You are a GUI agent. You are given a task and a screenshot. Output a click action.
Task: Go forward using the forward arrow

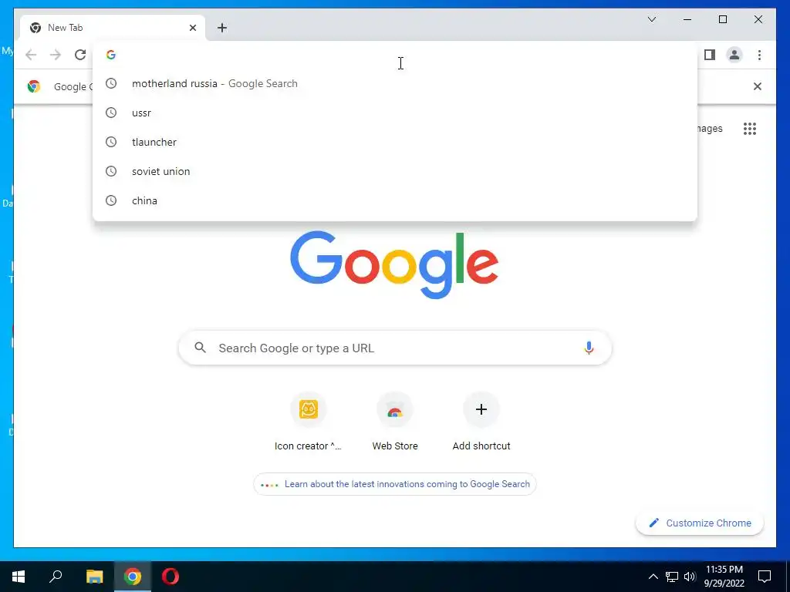(x=56, y=55)
